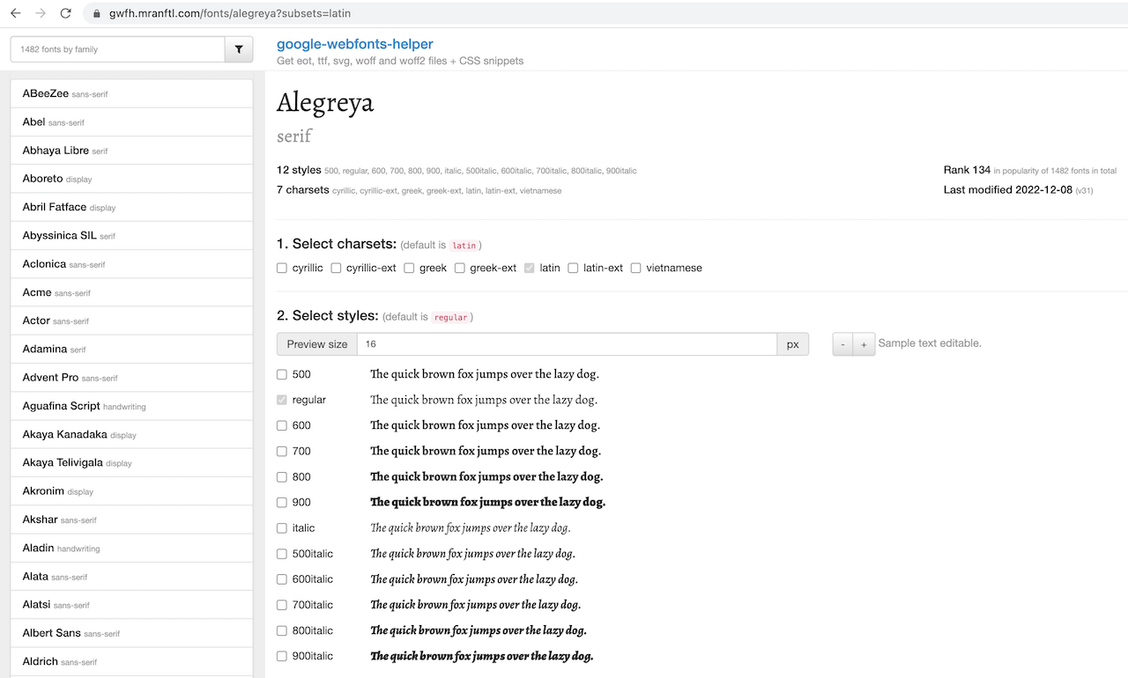This screenshot has height=678, width=1128.
Task: Click the padlock site info icon
Action: click(96, 14)
